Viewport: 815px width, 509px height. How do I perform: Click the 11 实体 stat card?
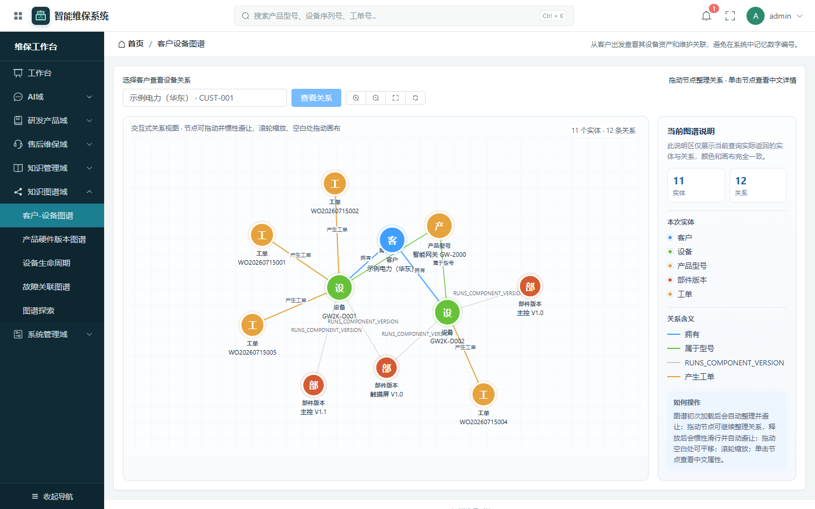click(696, 185)
